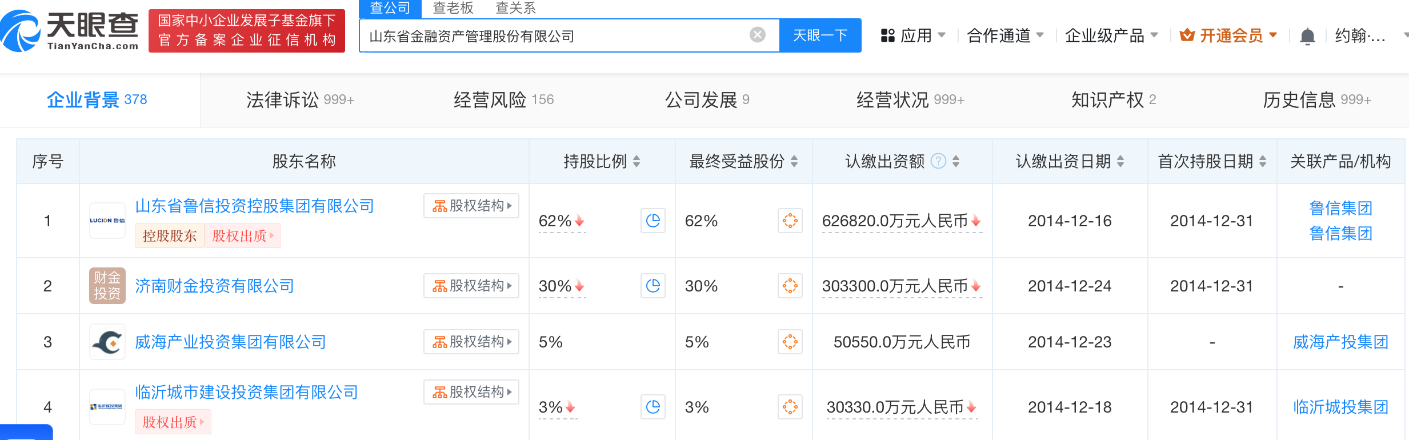
Task: Click the pie chart icon beside 62% shareholding
Action: click(x=653, y=221)
